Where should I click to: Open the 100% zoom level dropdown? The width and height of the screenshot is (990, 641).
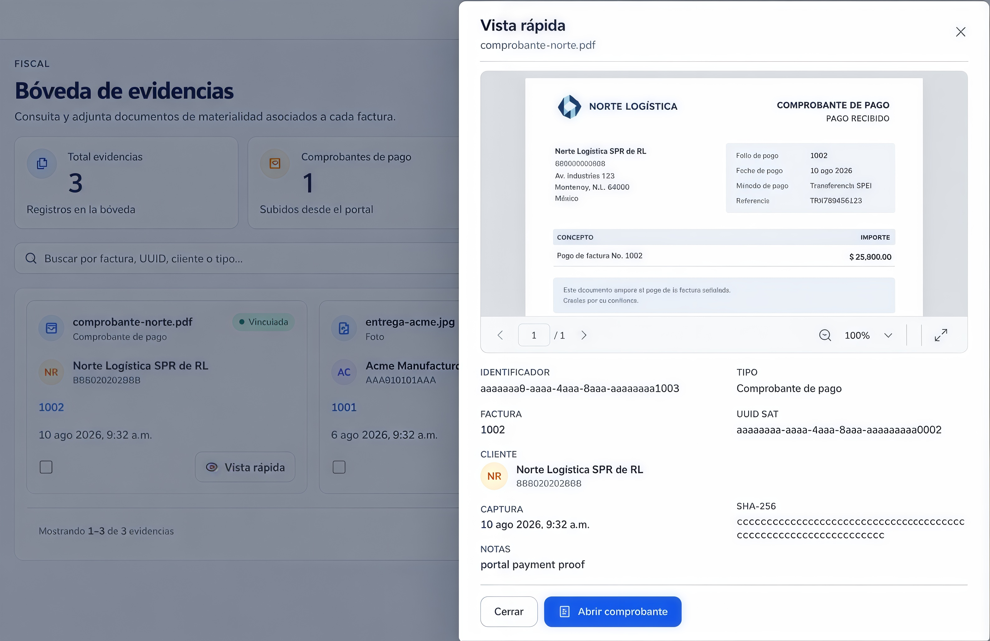tap(868, 335)
